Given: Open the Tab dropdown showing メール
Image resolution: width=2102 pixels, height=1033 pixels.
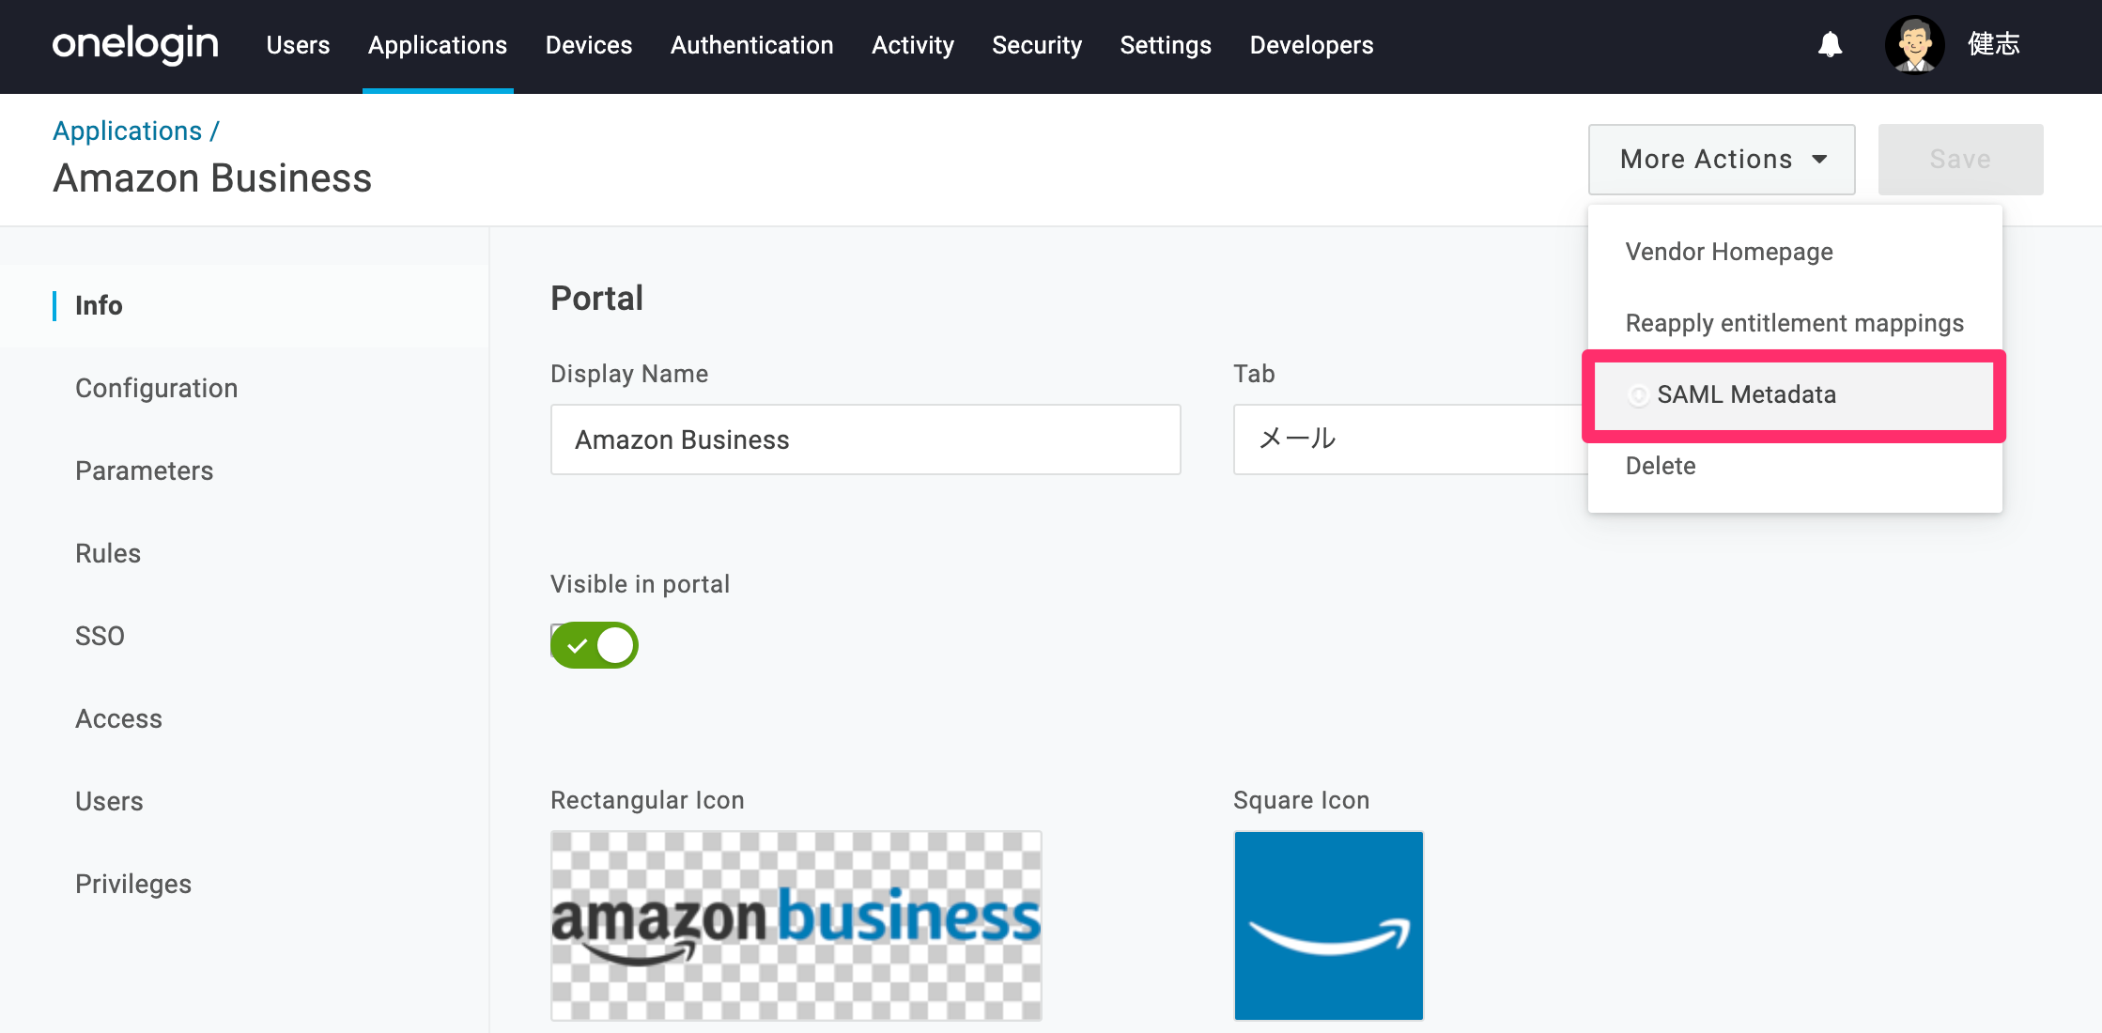Looking at the screenshot, I should [x=1411, y=439].
